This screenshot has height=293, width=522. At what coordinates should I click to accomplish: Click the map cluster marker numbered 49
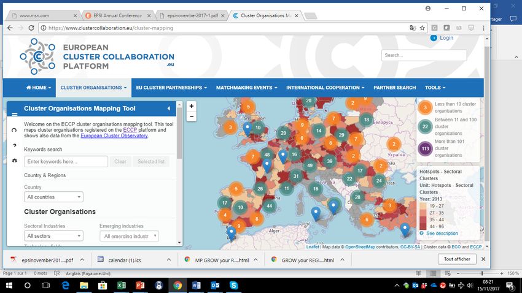click(310, 165)
